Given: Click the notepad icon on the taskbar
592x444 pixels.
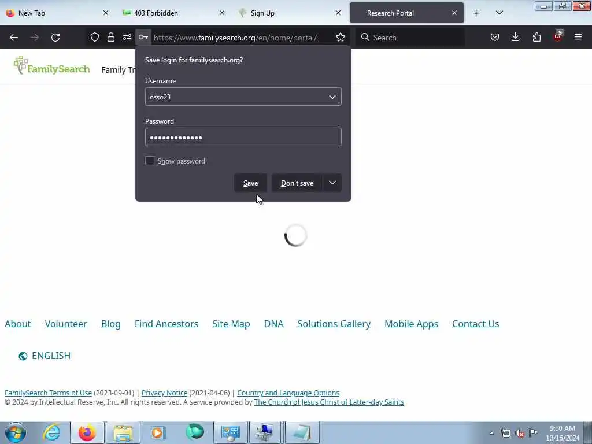Looking at the screenshot, I should (302, 432).
